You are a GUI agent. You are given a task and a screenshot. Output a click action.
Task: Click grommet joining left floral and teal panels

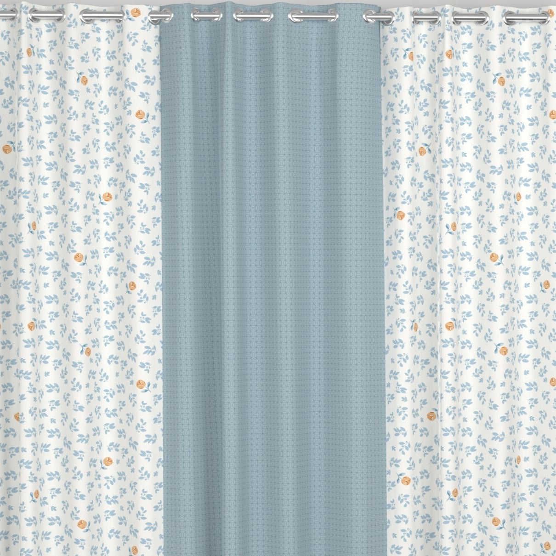(x=159, y=16)
